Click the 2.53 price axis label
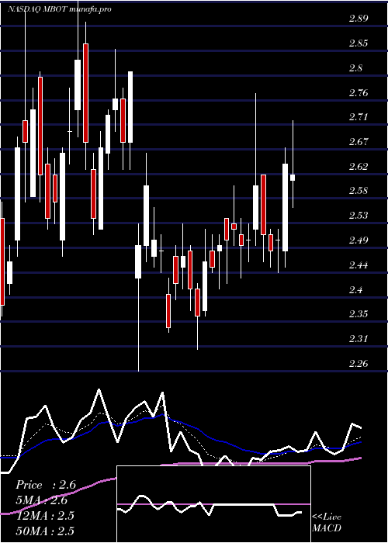The image size is (388, 543). pyautogui.click(x=359, y=216)
